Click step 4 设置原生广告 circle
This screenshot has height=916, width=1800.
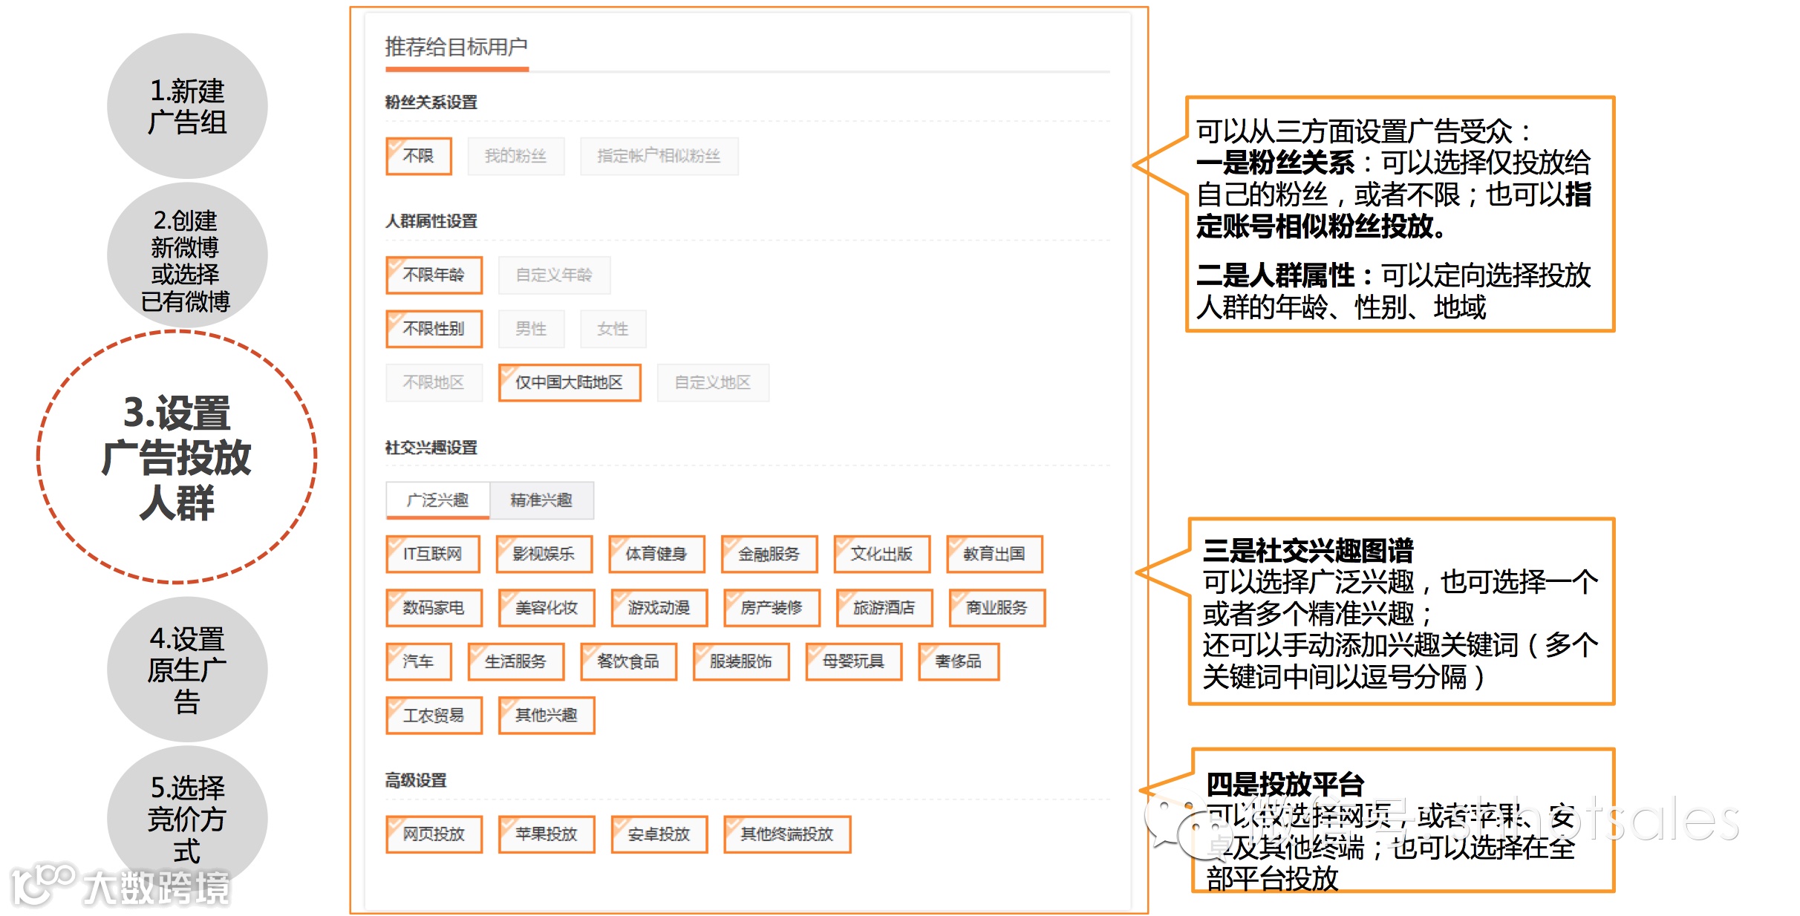[187, 669]
